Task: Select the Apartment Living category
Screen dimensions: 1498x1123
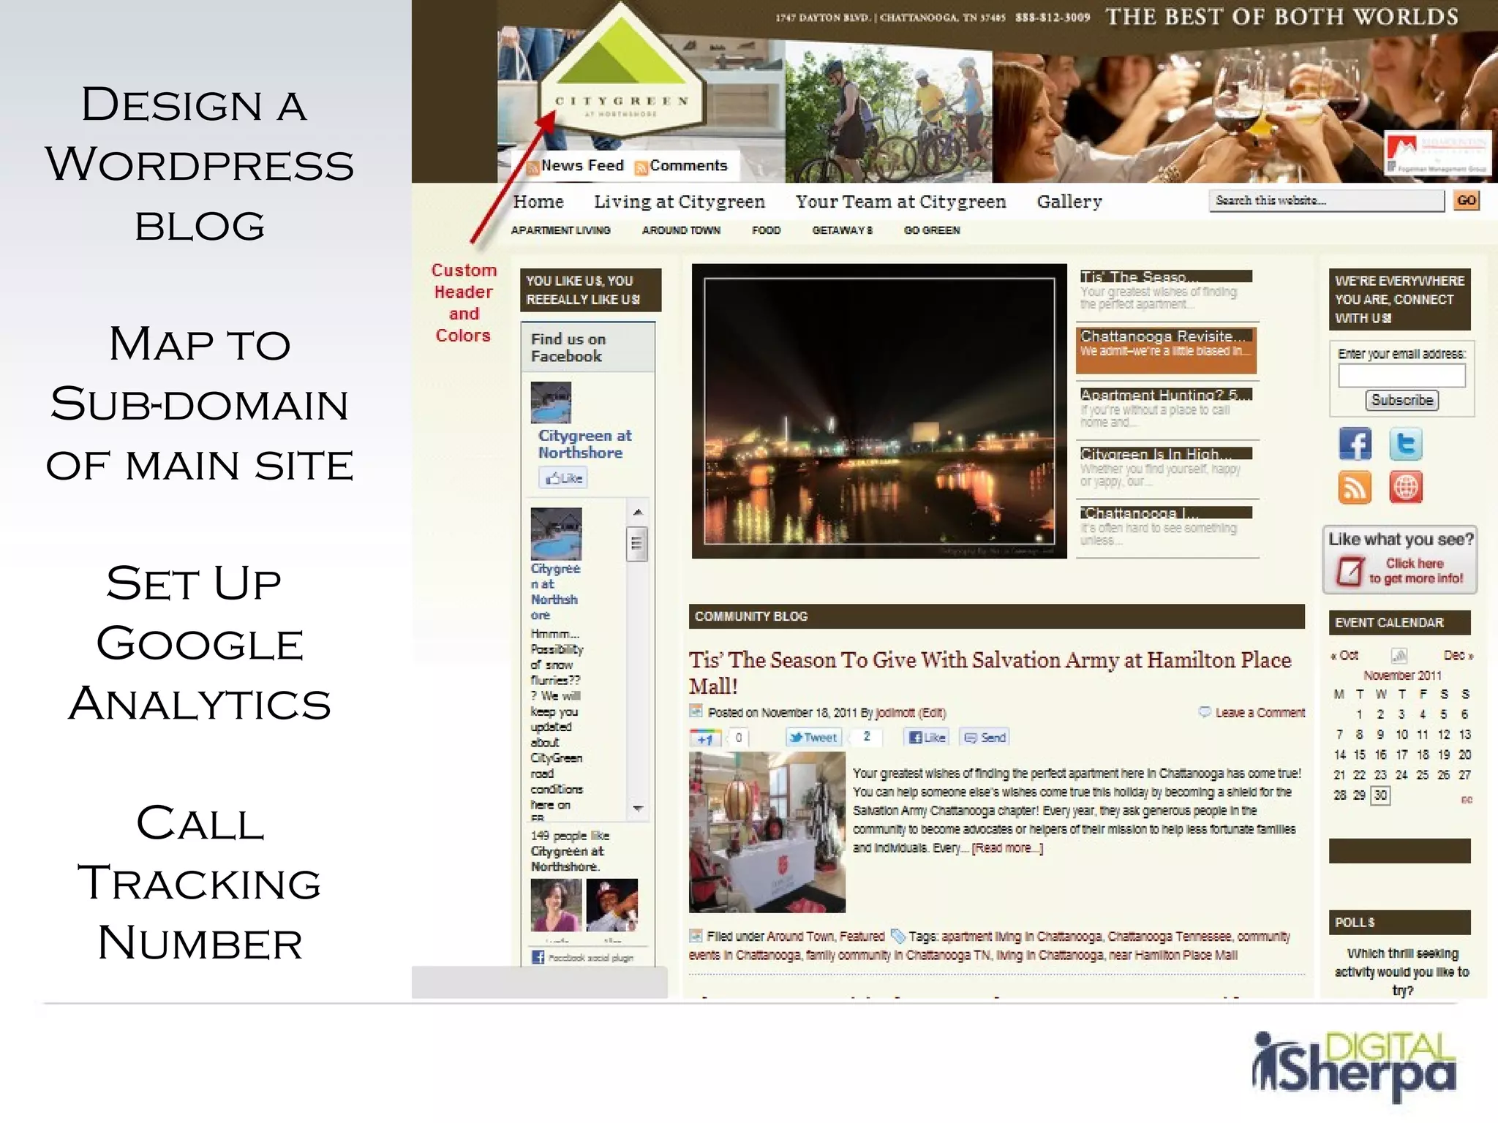Action: (561, 230)
